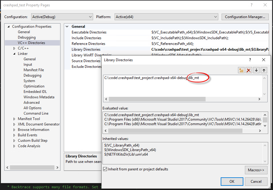Enable Inherit from parent or project defaults

[105, 169]
